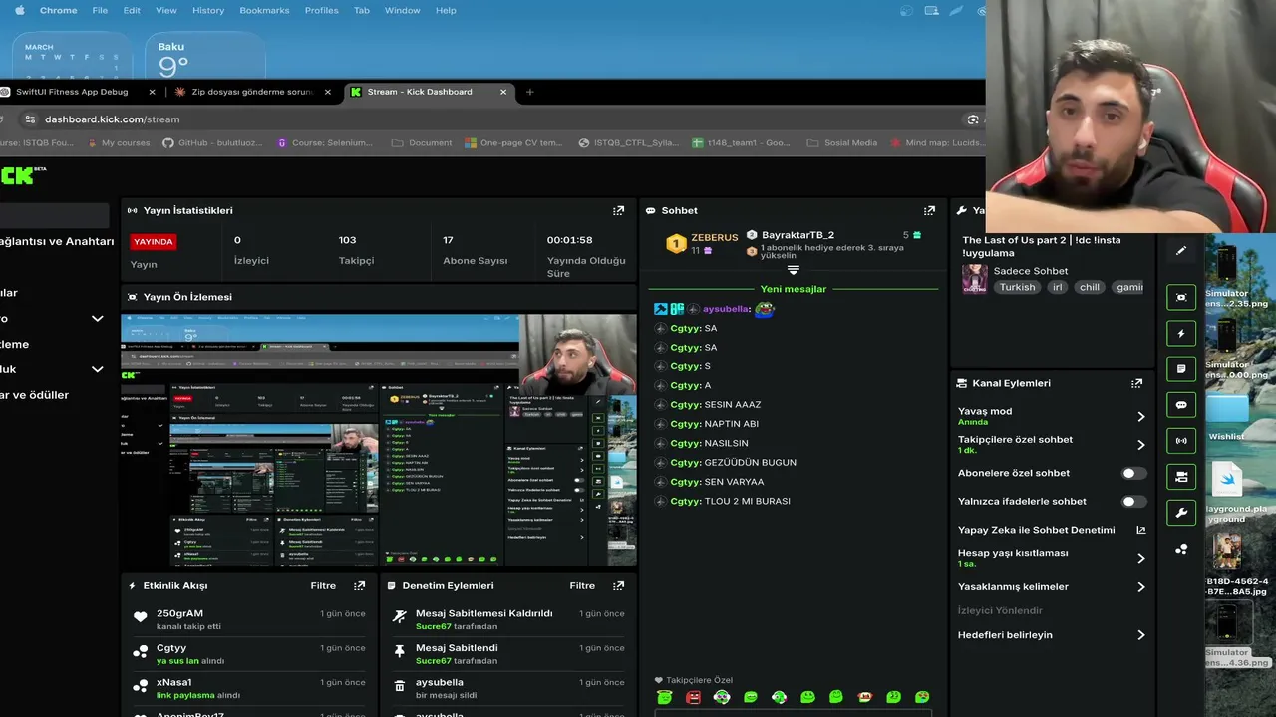Open Yavaş mod settings arrow
This screenshot has height=717, width=1276.
[1141, 417]
